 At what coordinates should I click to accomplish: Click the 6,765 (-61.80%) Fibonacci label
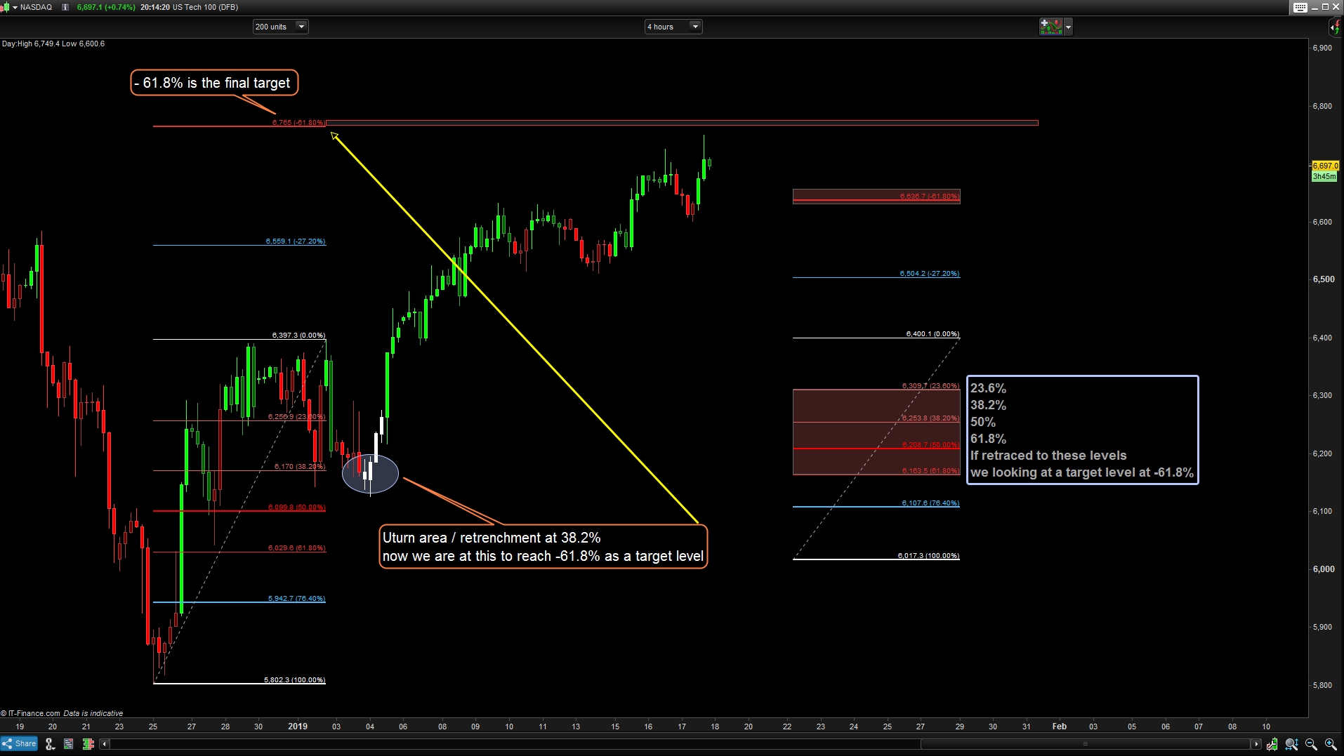[x=298, y=123]
